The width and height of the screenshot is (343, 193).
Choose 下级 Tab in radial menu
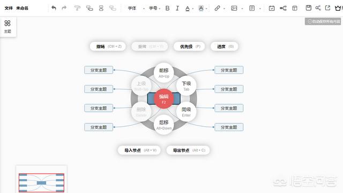click(x=186, y=86)
